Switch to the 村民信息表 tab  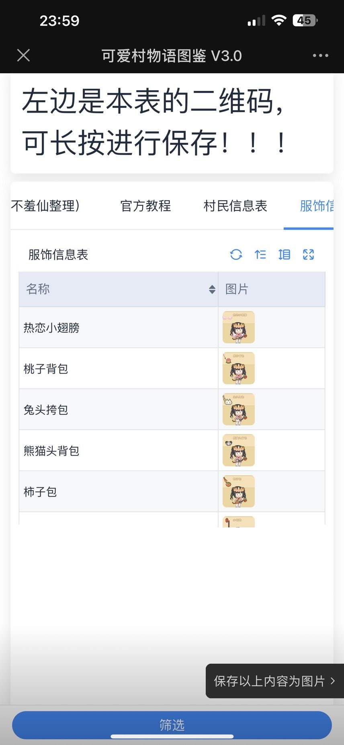(x=235, y=206)
